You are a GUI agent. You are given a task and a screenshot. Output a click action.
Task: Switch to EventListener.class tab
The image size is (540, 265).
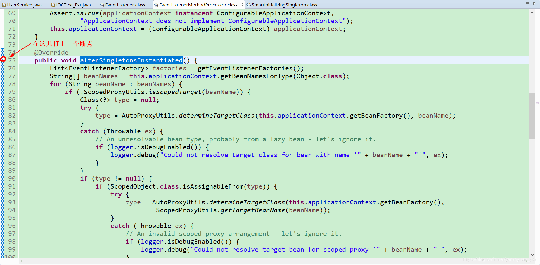tap(125, 5)
